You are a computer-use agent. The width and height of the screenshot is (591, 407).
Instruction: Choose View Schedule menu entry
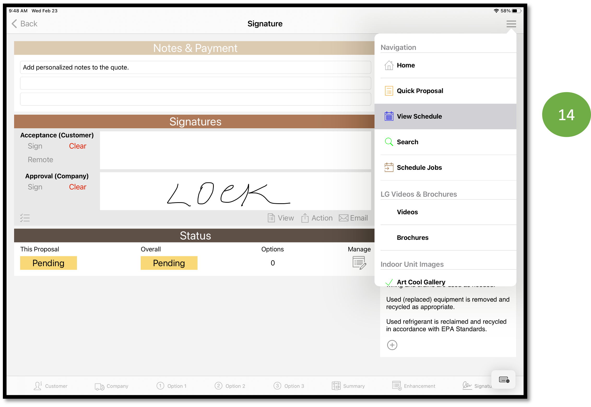445,117
